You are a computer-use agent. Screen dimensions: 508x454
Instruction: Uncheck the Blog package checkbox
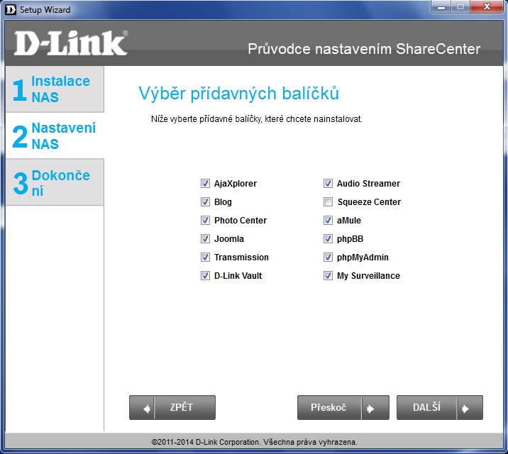click(x=205, y=202)
